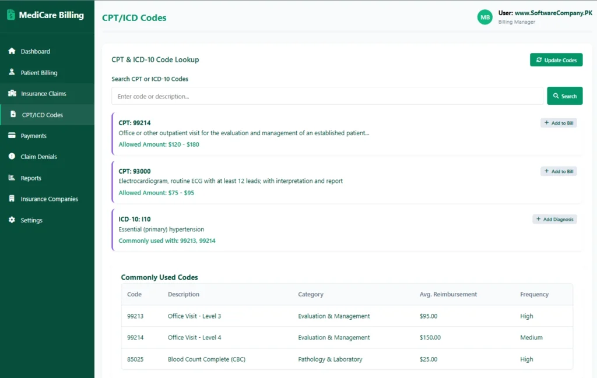This screenshot has height=378, width=597.
Task: Click the MediCare Billing logo icon
Action: 11,15
